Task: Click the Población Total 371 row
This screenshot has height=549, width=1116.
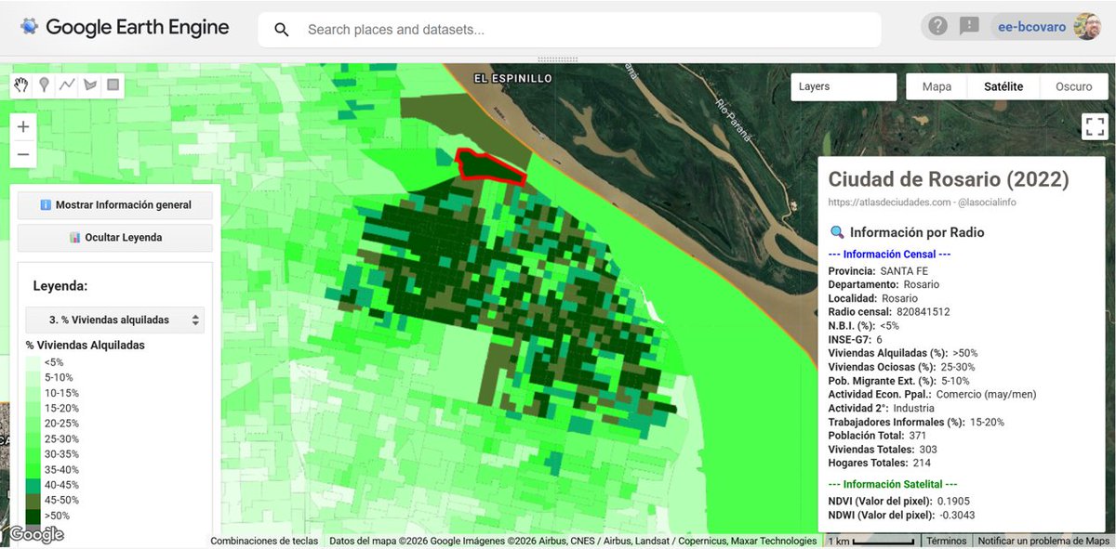Action: tap(878, 435)
